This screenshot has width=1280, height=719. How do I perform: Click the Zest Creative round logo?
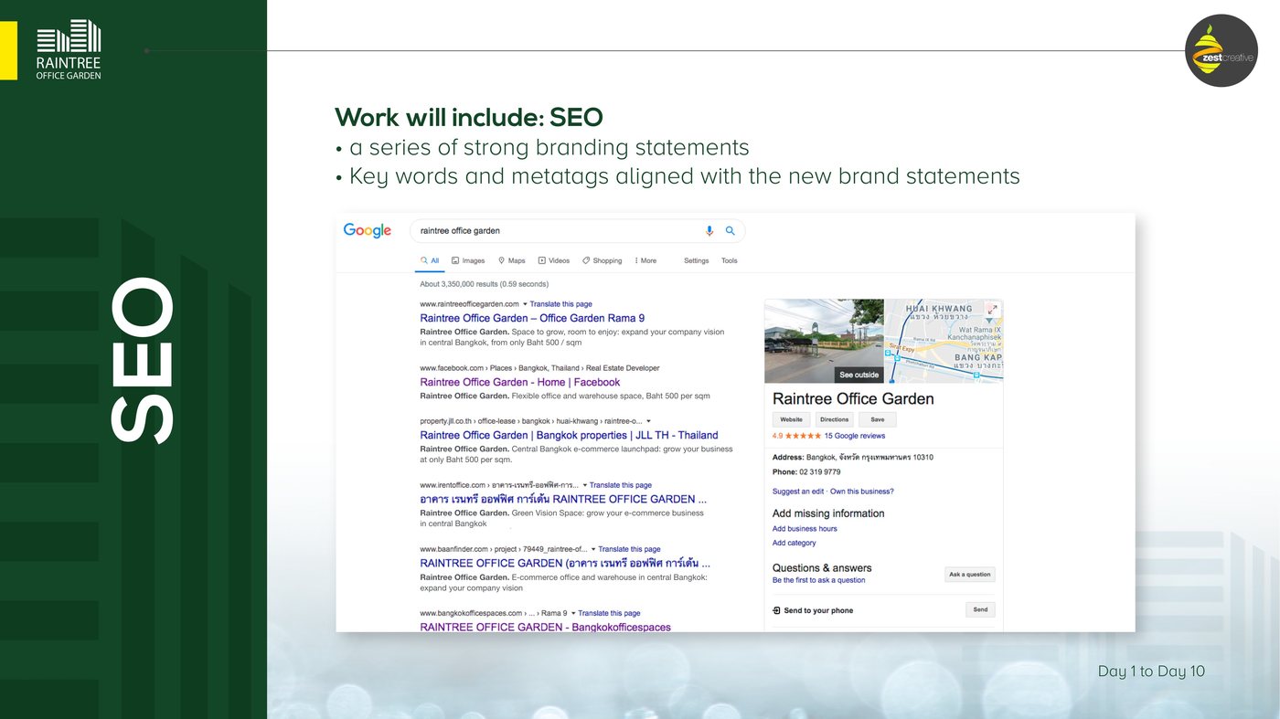pos(1221,50)
